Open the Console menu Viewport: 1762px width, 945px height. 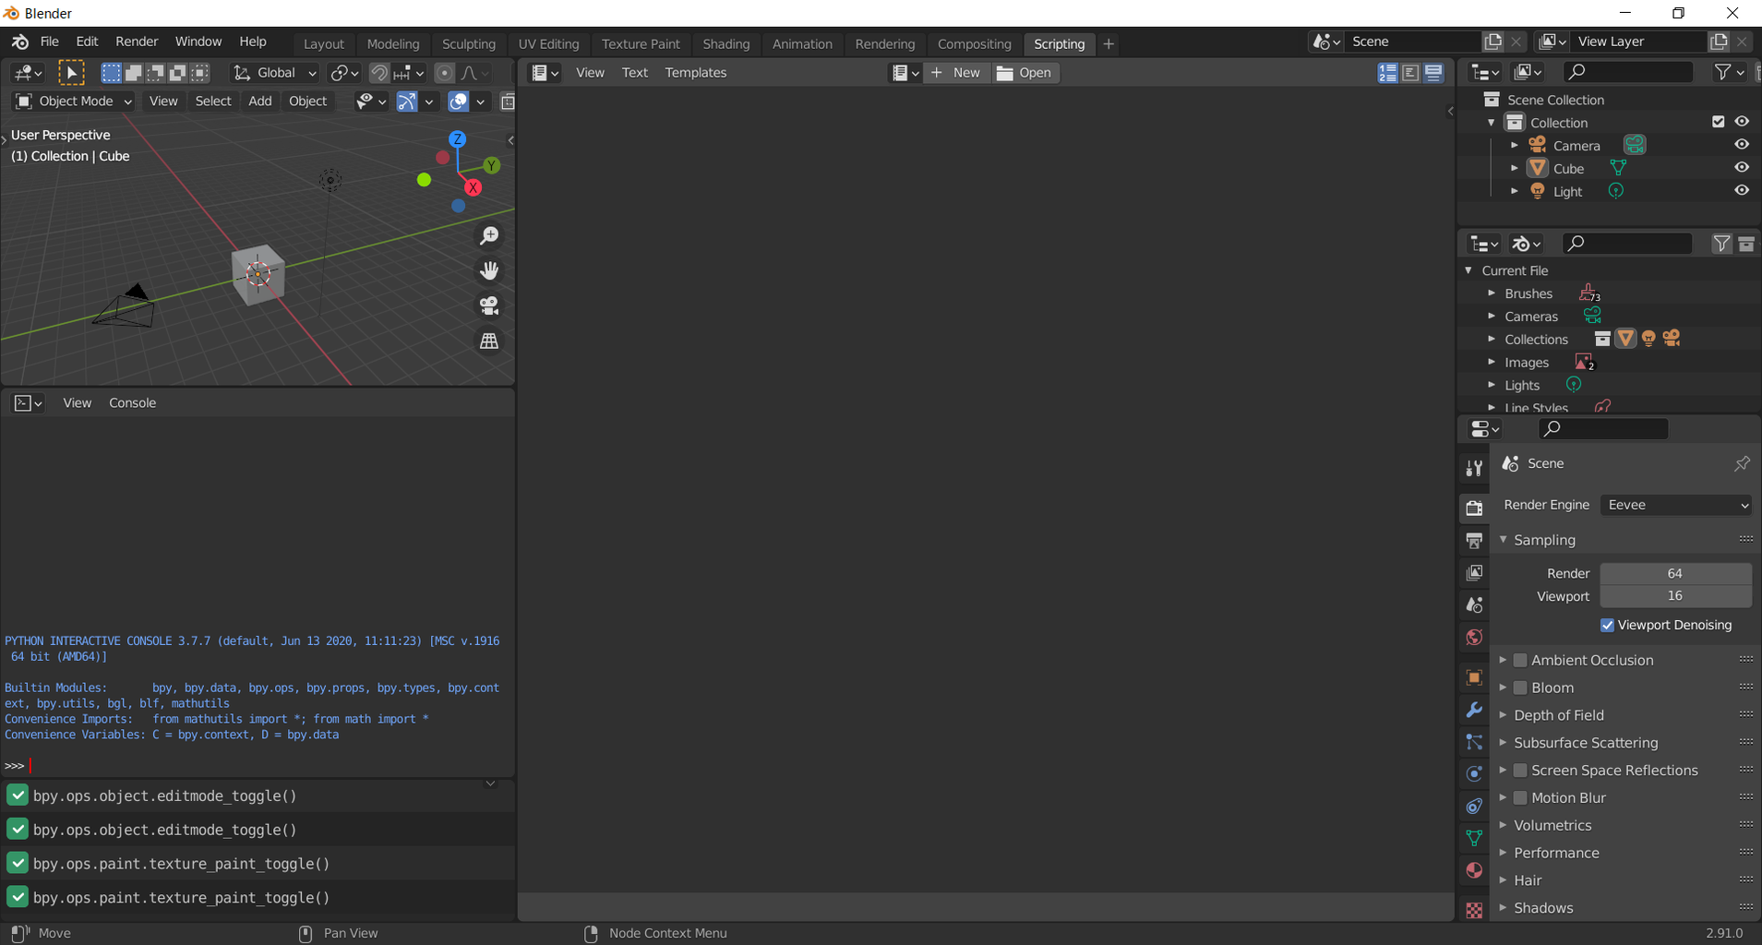(x=132, y=403)
